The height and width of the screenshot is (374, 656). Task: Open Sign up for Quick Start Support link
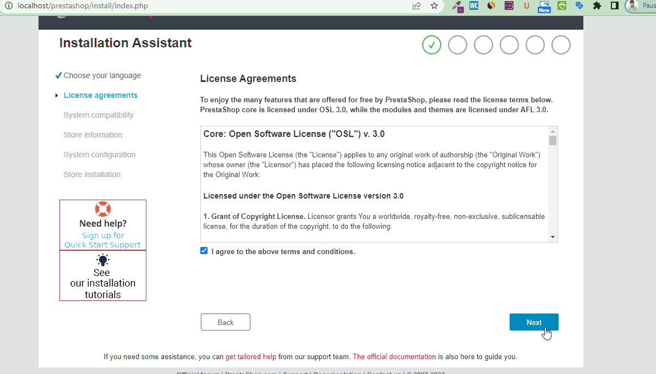coord(102,240)
